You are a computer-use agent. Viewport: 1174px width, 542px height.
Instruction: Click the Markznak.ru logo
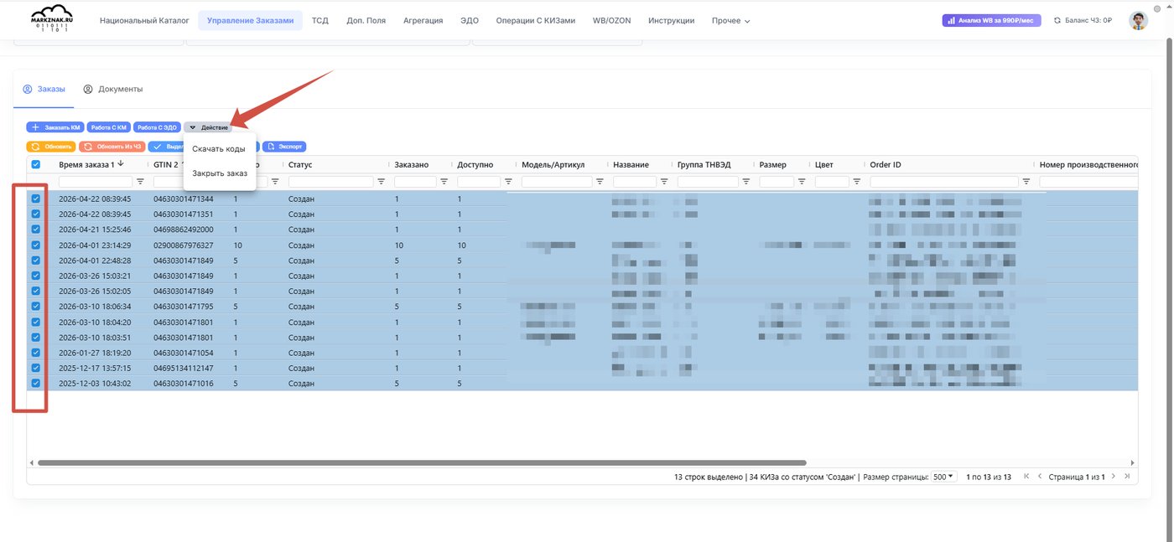tap(52, 18)
